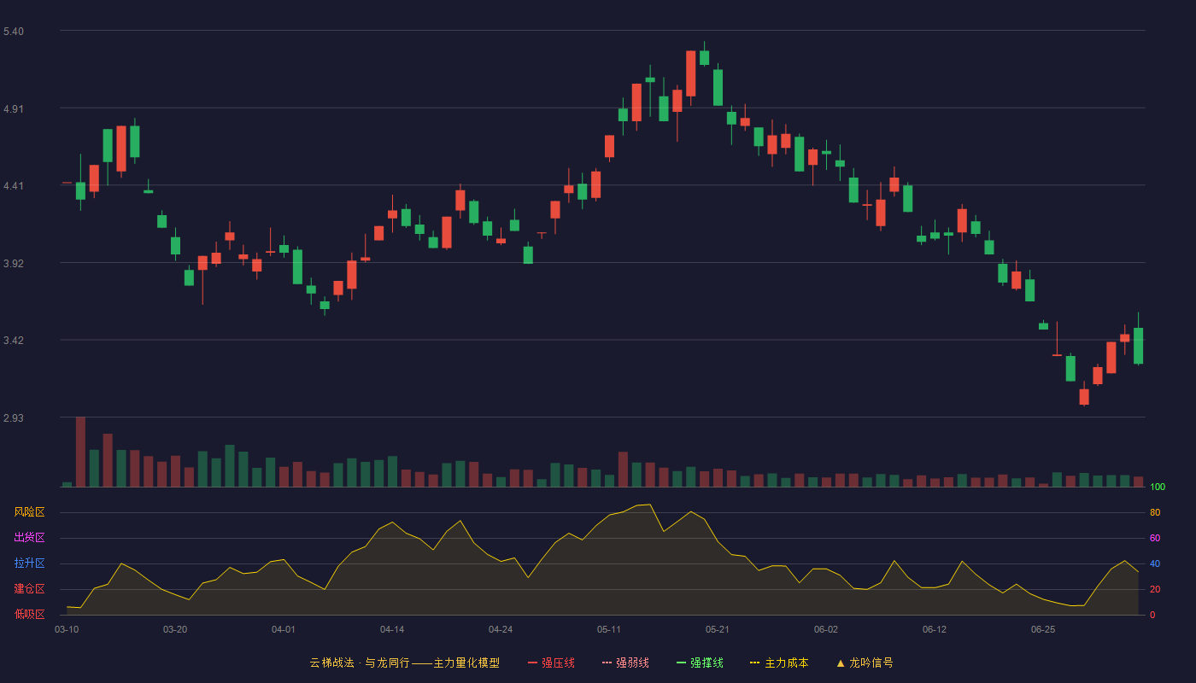Image resolution: width=1196 pixels, height=683 pixels.
Task: Click the 4.41 price axis label
Action: tap(14, 186)
